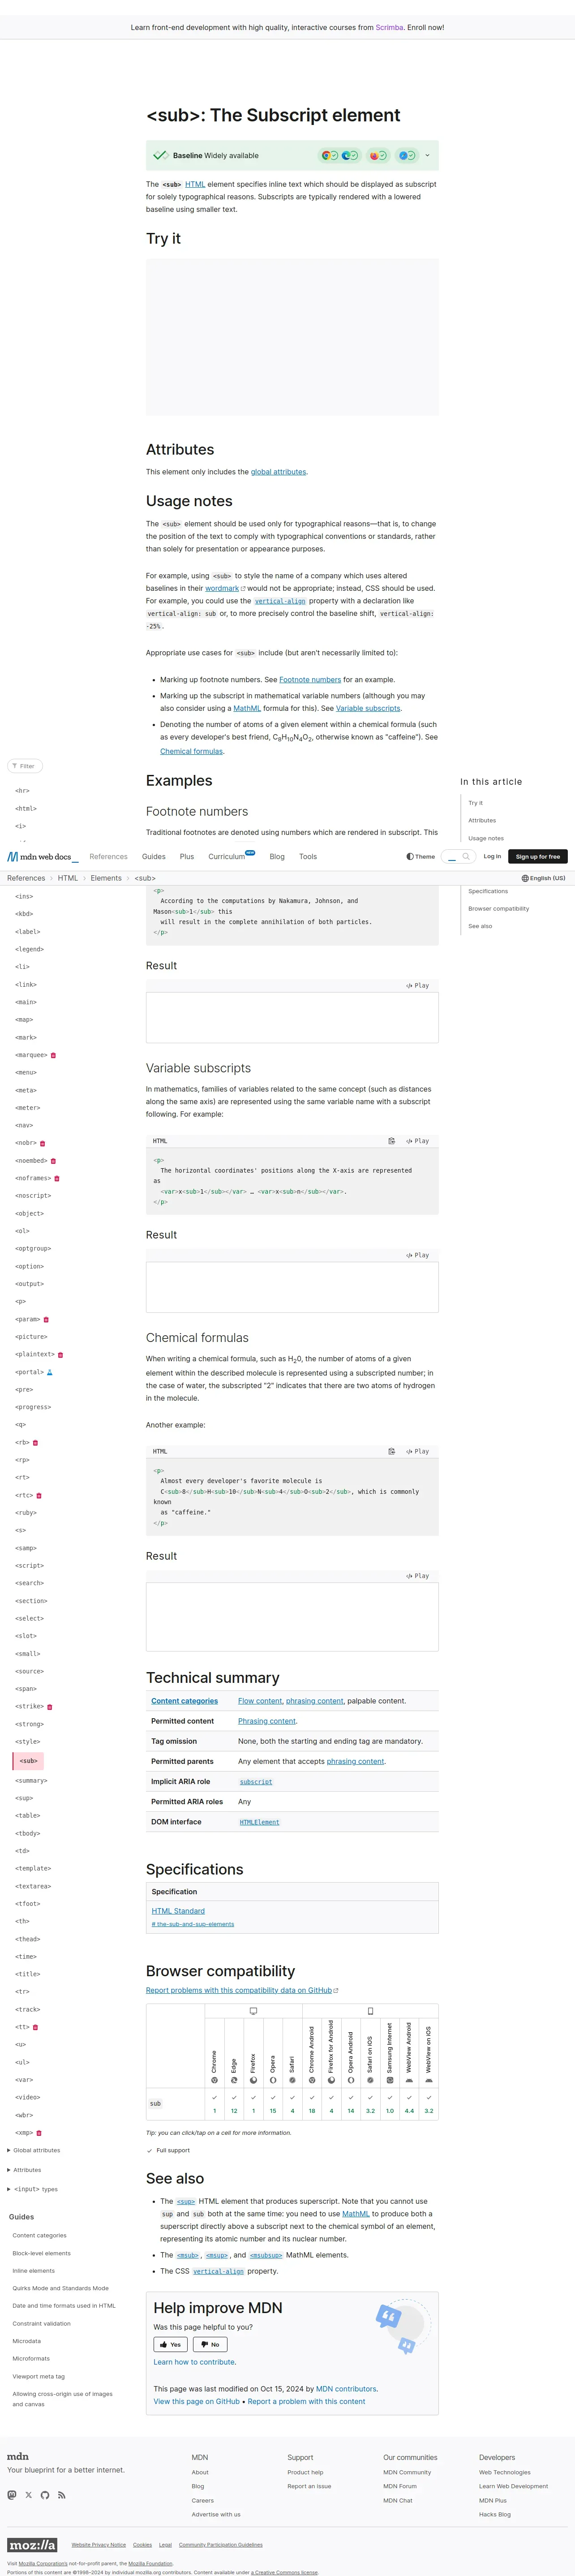Select <video> in the elements sidebar
The height and width of the screenshot is (2576, 575).
(28, 2097)
